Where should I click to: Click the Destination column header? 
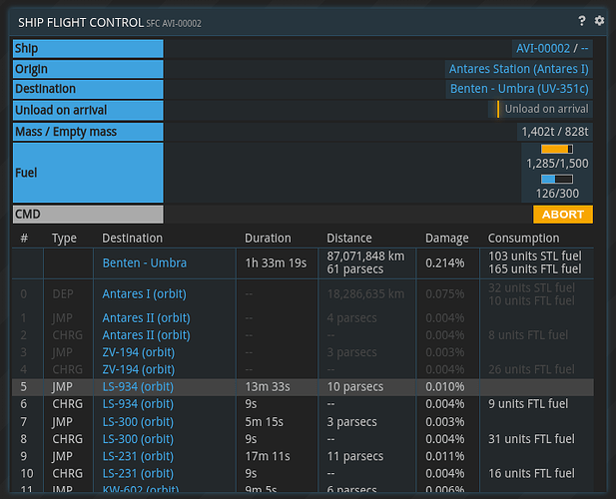pos(132,238)
